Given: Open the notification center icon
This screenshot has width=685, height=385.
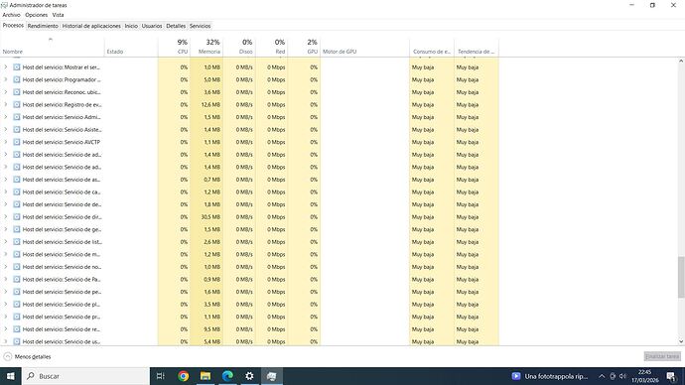Looking at the screenshot, I should pos(671,376).
